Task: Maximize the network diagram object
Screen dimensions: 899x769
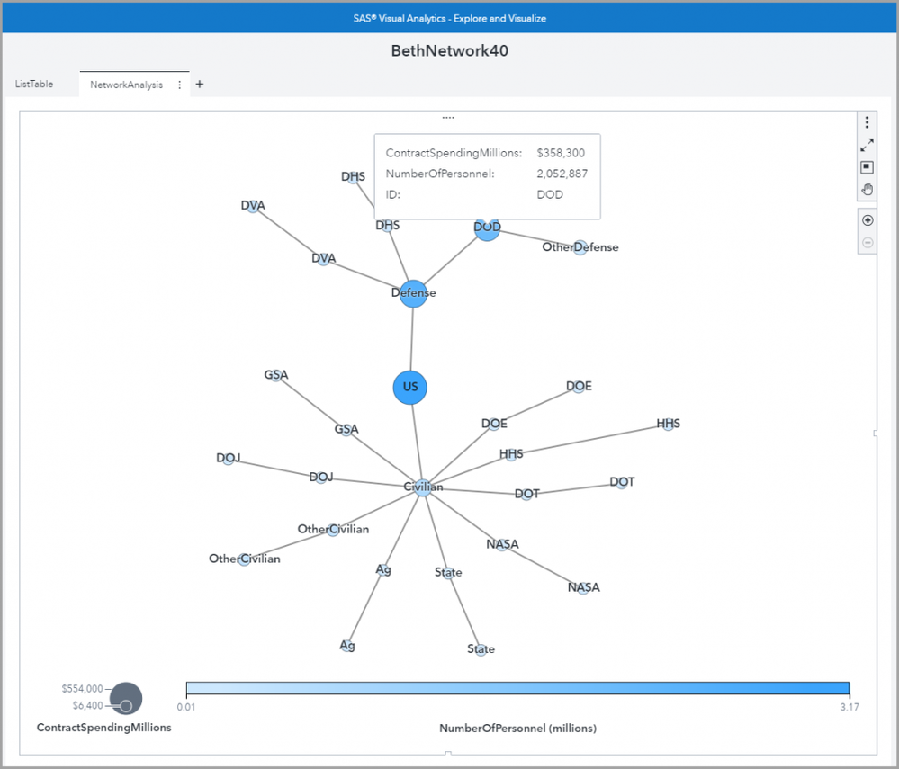Action: 867,145
